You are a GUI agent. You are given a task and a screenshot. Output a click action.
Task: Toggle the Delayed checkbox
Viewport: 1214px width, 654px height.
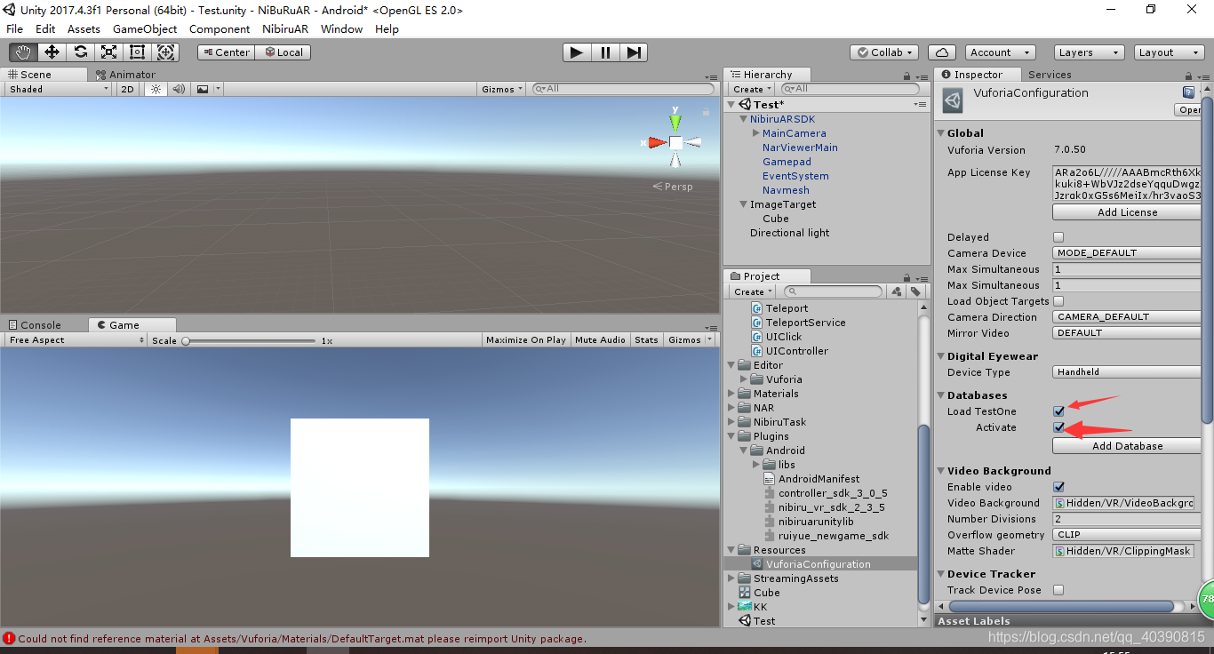tap(1058, 237)
